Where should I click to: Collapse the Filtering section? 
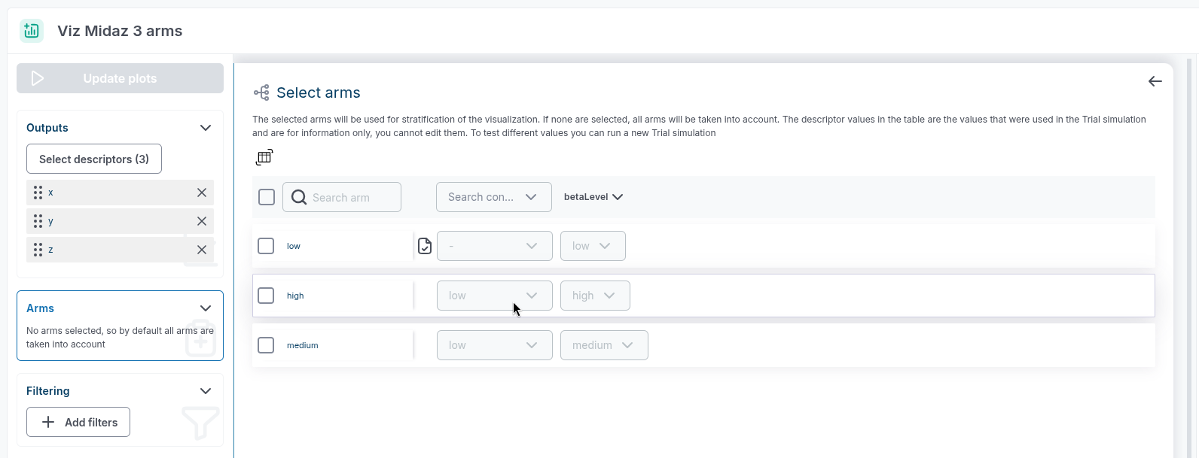(206, 391)
